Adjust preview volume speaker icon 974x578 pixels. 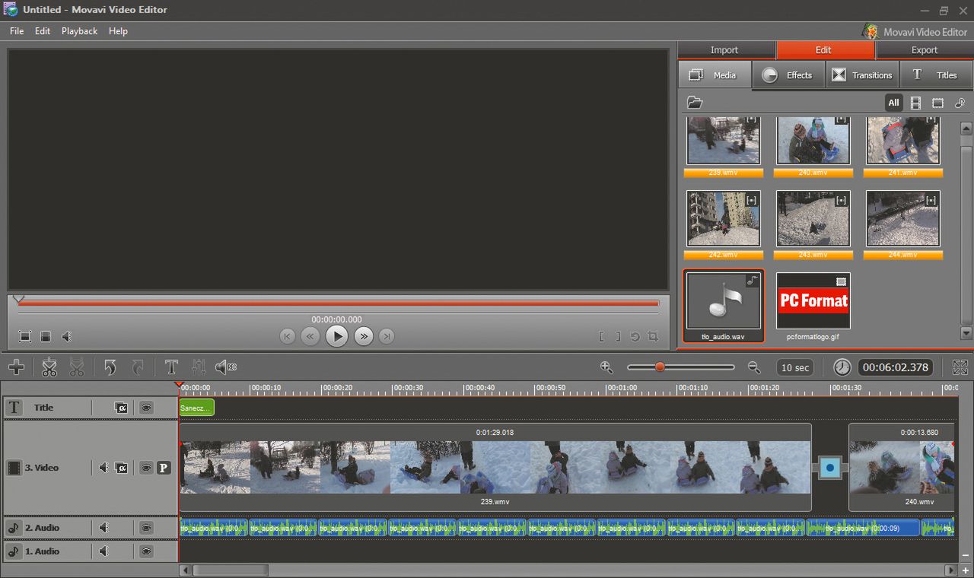(67, 336)
